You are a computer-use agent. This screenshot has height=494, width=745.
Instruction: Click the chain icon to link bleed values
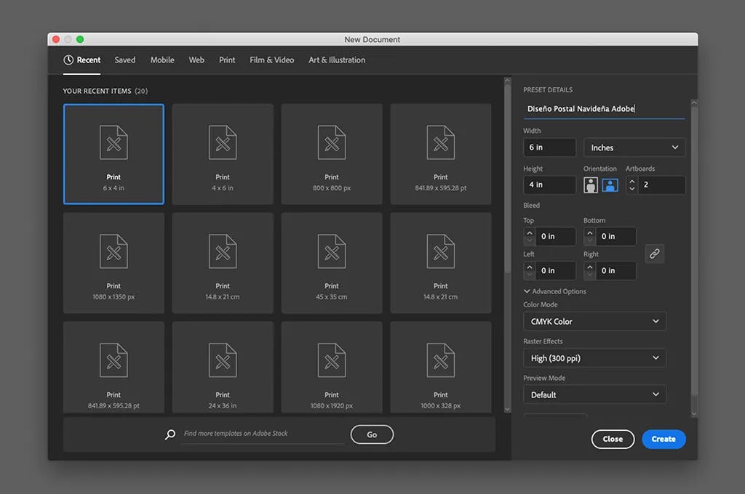pos(653,254)
